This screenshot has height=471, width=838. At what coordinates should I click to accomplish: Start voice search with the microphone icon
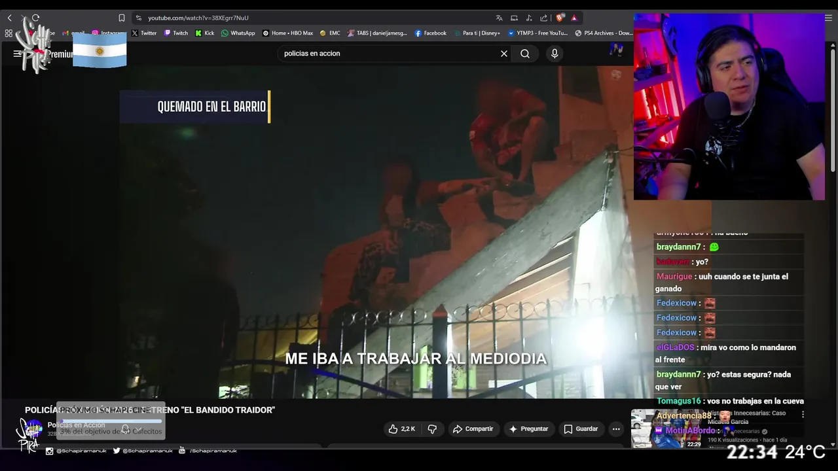point(555,54)
